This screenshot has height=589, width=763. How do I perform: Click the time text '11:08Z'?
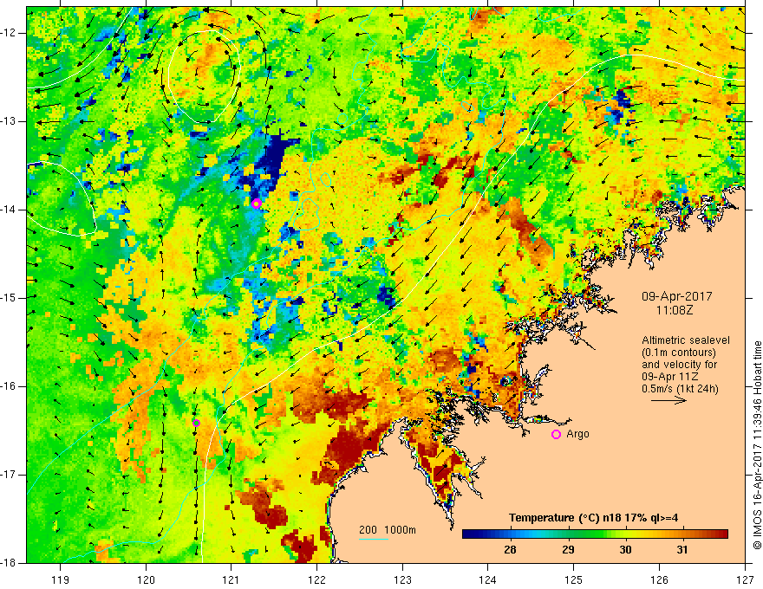(x=674, y=310)
